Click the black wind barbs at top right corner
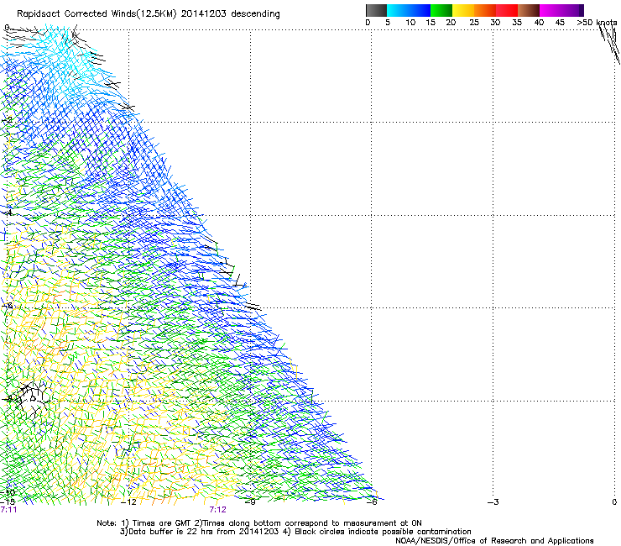 [609, 43]
